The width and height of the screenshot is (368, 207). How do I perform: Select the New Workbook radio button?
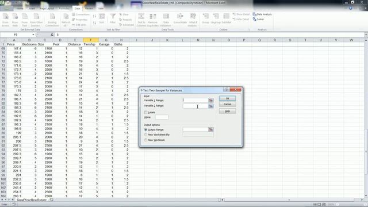(145, 140)
